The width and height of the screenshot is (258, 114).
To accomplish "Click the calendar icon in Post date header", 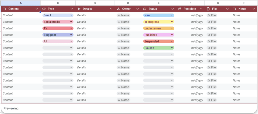I will click(180, 9).
